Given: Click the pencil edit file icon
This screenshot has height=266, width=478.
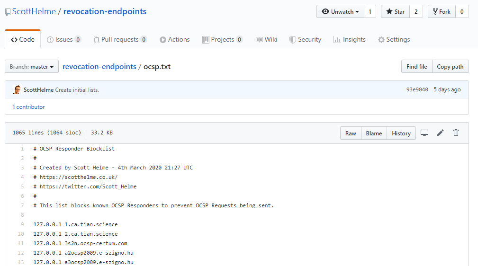Looking at the screenshot, I should click(440, 133).
